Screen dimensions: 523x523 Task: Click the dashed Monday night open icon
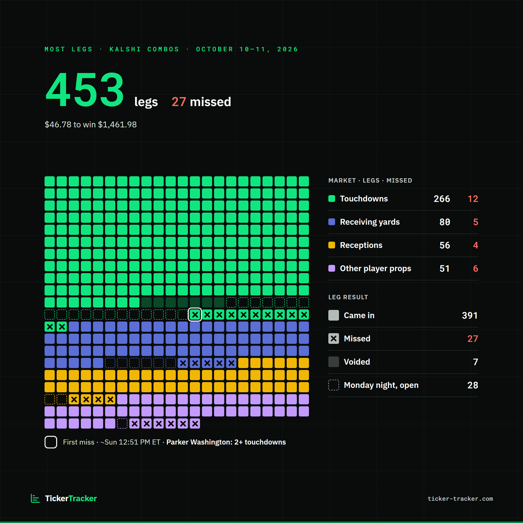coord(333,385)
